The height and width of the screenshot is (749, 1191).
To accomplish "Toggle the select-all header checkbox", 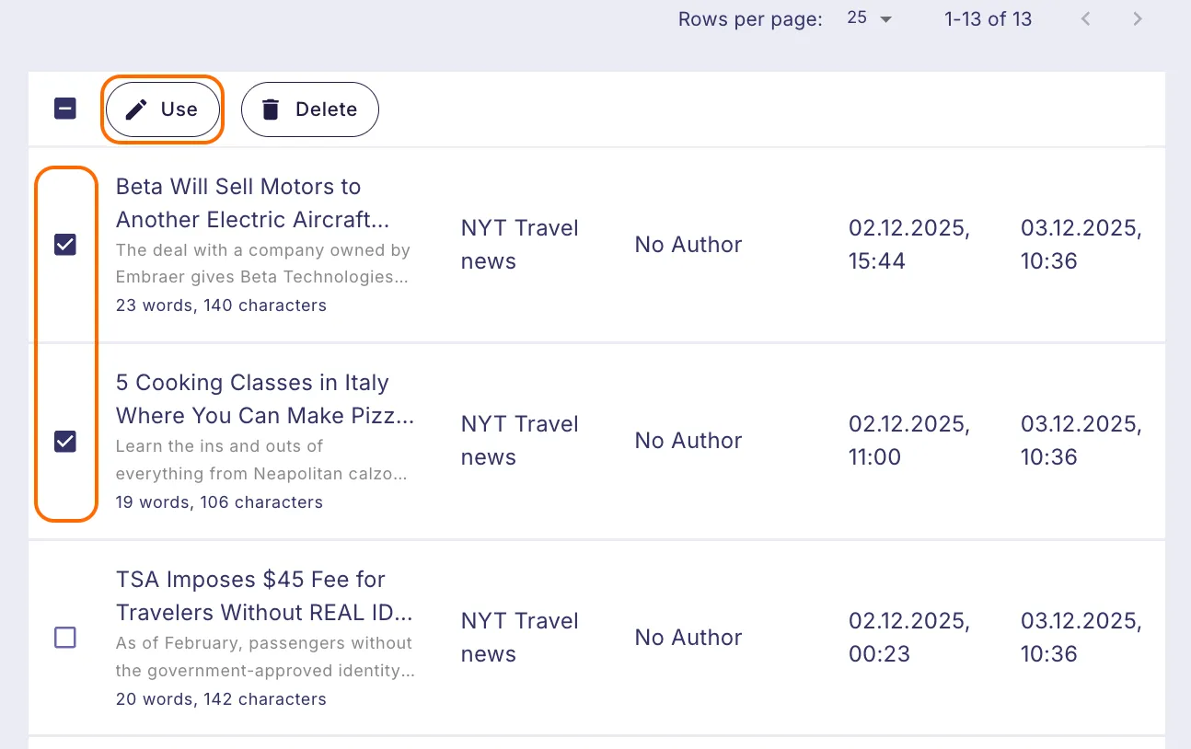I will (65, 109).
